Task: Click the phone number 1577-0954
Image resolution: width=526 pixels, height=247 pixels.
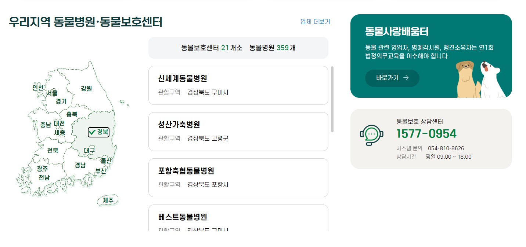Action: tap(426, 134)
